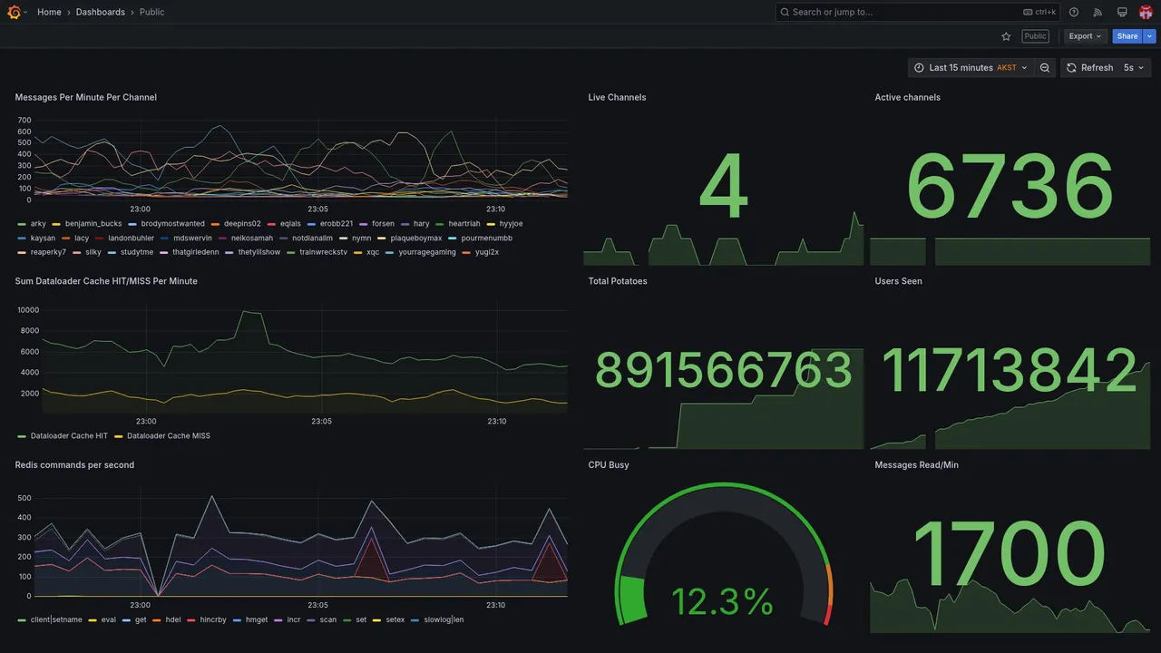Click the Users Seen panel title

(x=898, y=281)
